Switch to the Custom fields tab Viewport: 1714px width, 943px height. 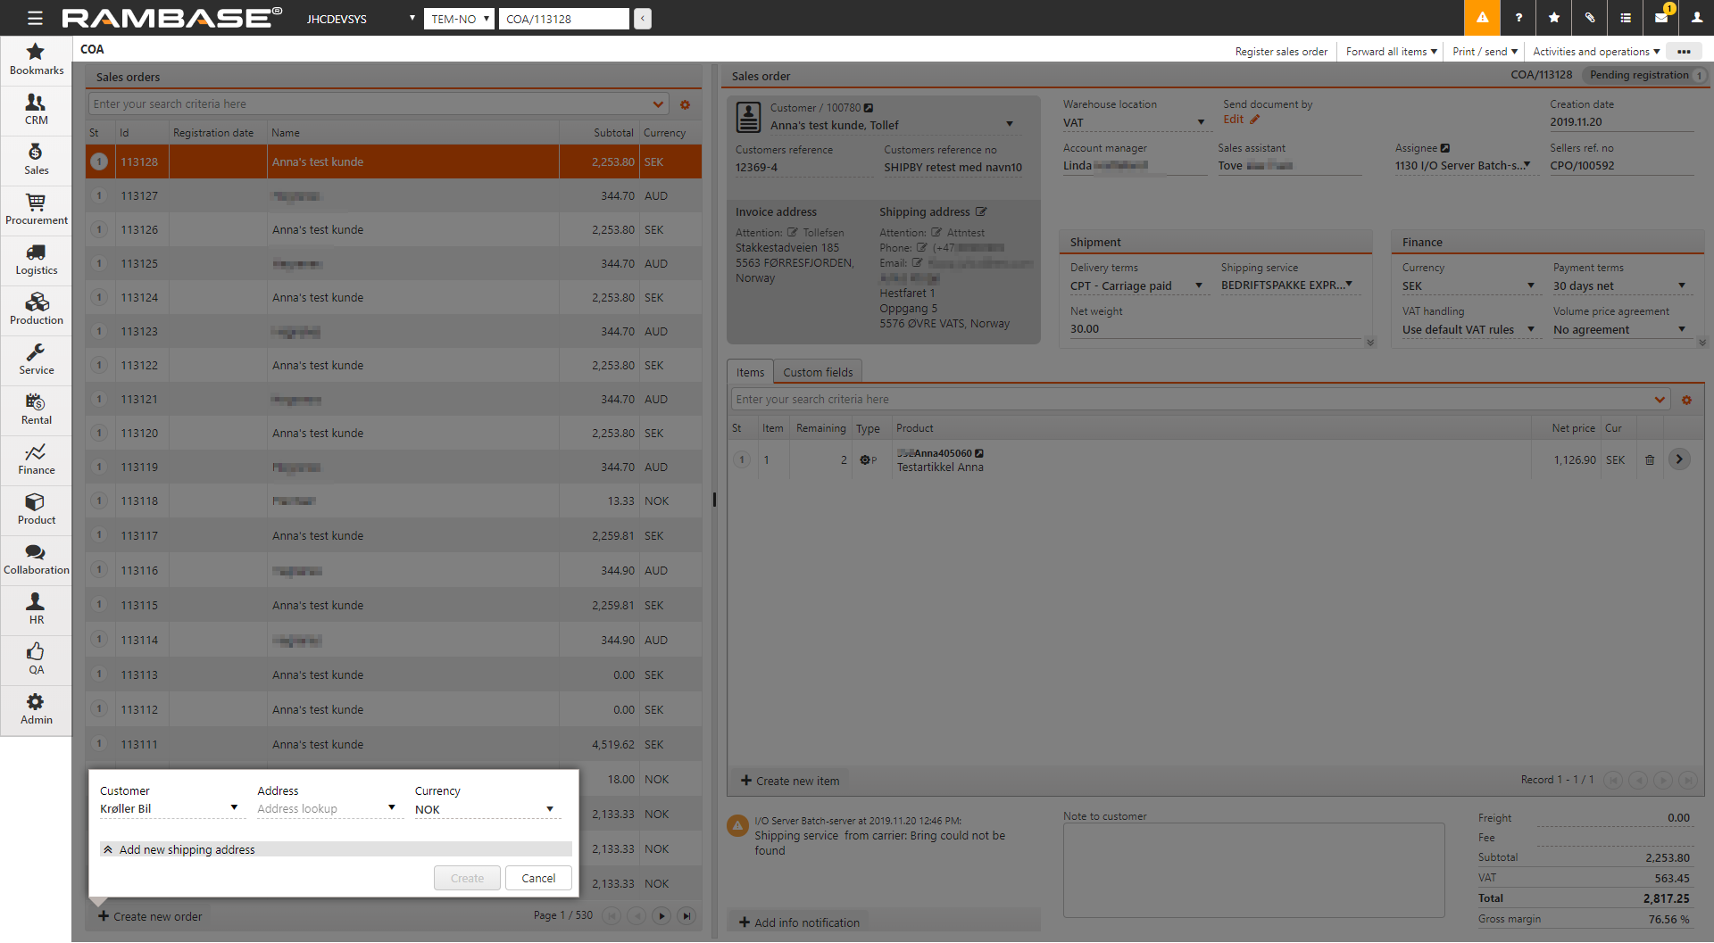818,373
